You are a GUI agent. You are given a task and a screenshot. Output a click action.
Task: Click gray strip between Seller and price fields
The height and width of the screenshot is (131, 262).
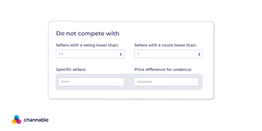coord(129,82)
